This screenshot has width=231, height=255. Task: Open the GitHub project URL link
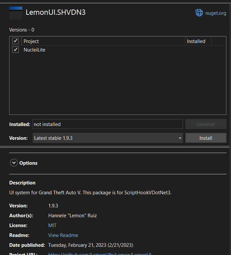[100, 254]
